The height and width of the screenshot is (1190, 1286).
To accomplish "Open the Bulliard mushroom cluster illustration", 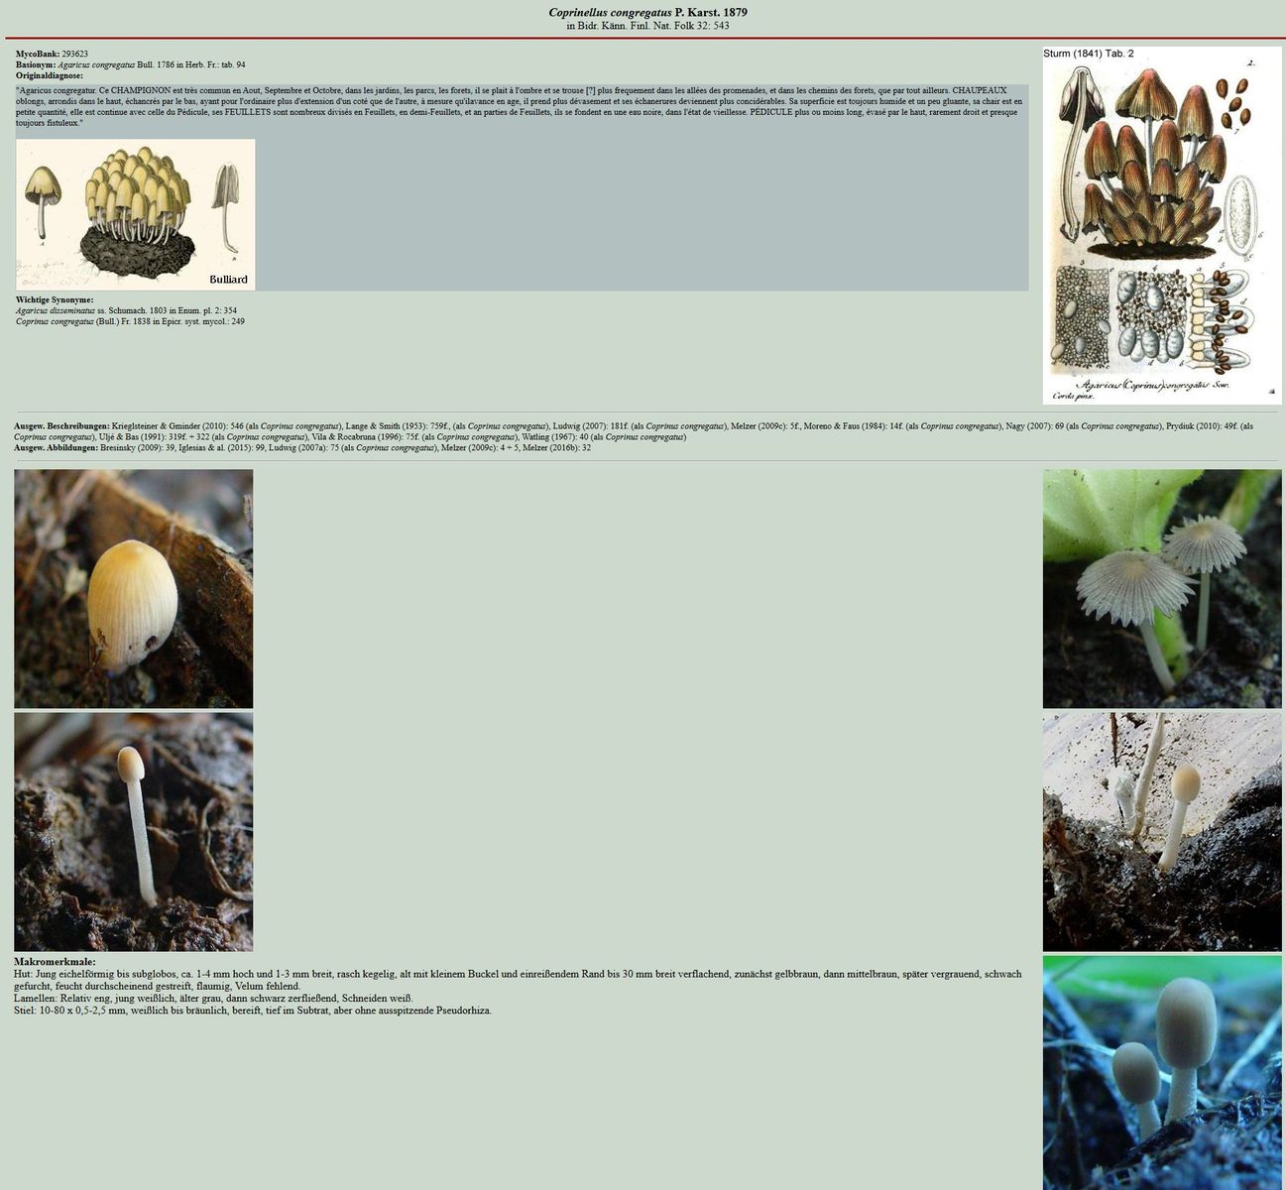I will [x=135, y=214].
